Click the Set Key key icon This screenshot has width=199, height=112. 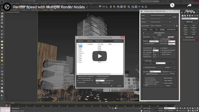click(x=156, y=109)
